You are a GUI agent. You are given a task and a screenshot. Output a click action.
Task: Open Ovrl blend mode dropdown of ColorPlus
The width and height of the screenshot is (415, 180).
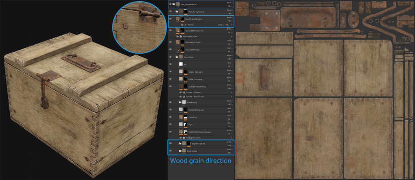[x=229, y=115]
